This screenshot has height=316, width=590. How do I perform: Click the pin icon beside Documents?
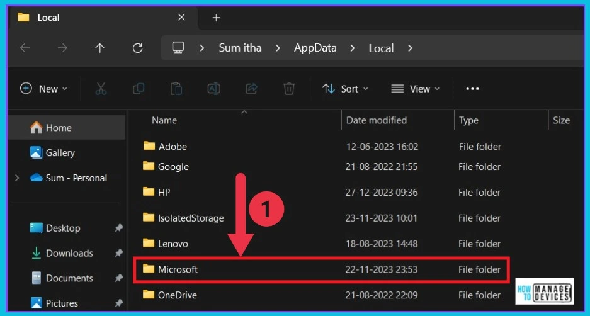(119, 278)
